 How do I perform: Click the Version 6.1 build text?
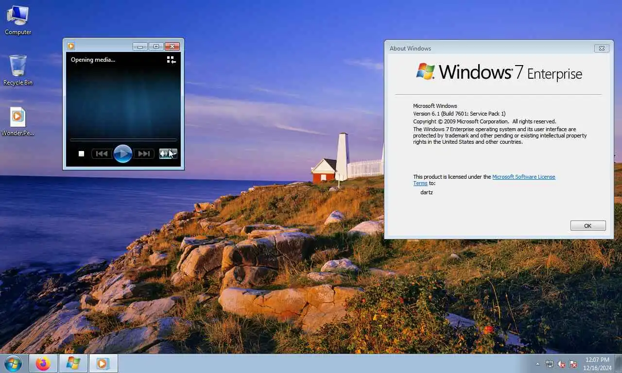(x=459, y=114)
